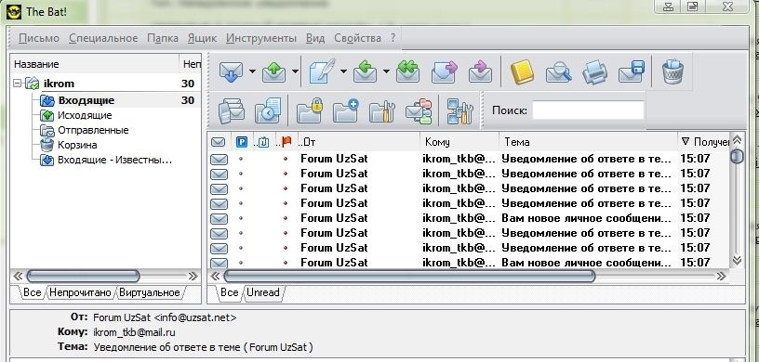The height and width of the screenshot is (362, 759).
Task: Open the dropdown arrow beside the get-mail icon
Action: click(x=253, y=71)
